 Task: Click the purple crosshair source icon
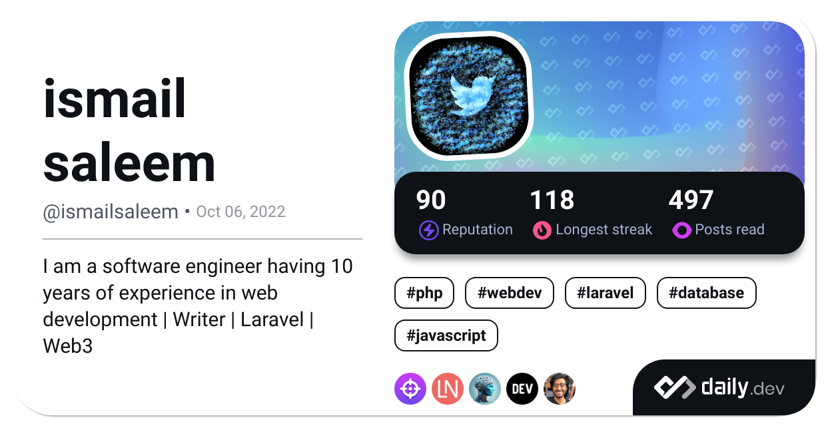point(410,389)
